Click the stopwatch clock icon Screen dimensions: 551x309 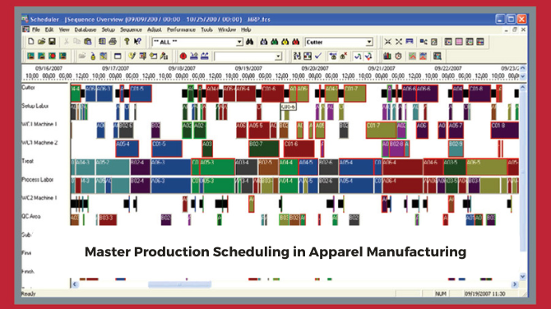click(398, 56)
